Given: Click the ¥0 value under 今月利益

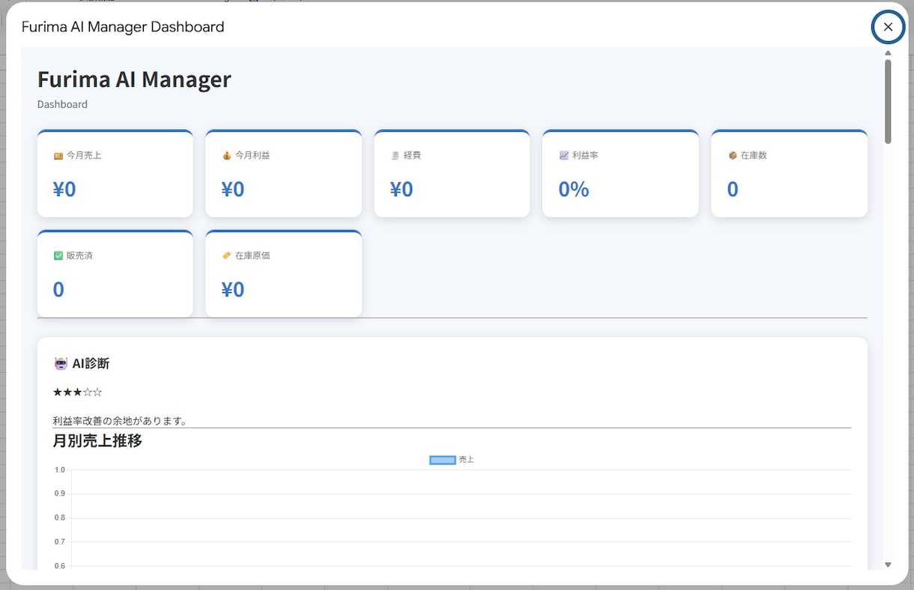Looking at the screenshot, I should point(233,189).
